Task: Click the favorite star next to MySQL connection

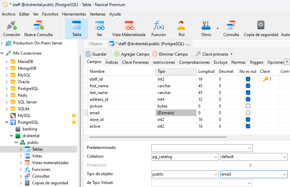Action: (x=74, y=116)
